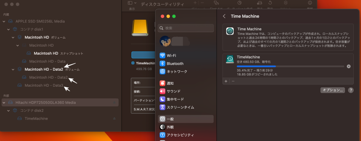361x141 pixels.
Task: Add a backup disk with the plus button
Action: tap(226, 81)
